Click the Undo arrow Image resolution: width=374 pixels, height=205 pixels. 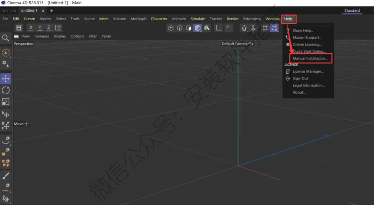[5, 11]
